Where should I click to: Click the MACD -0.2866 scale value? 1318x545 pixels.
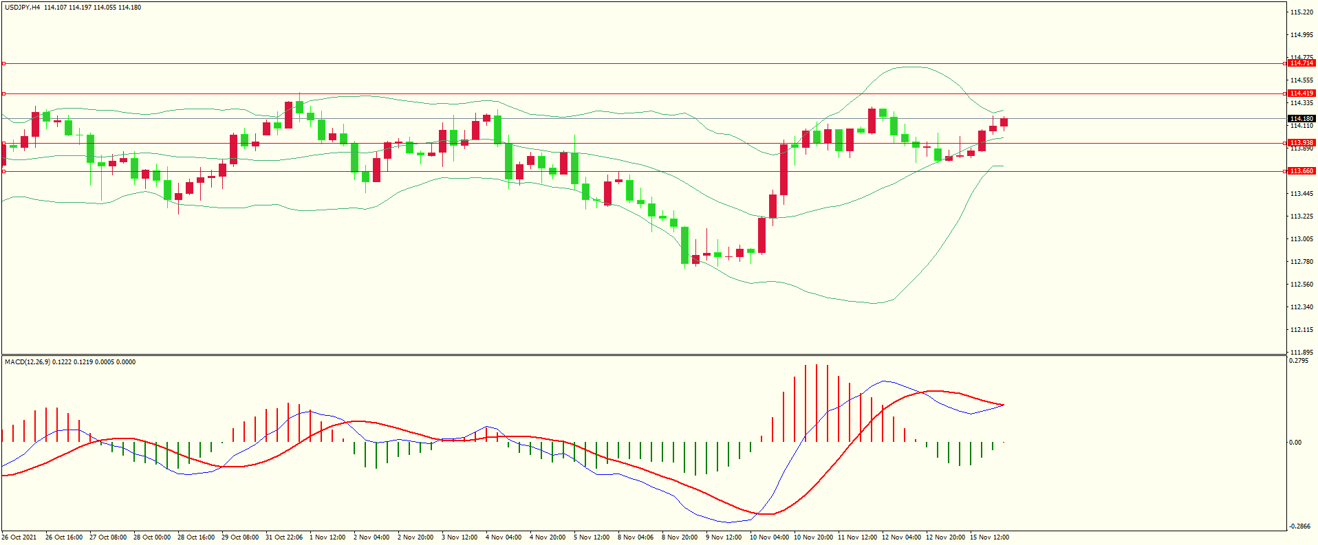tap(1299, 526)
